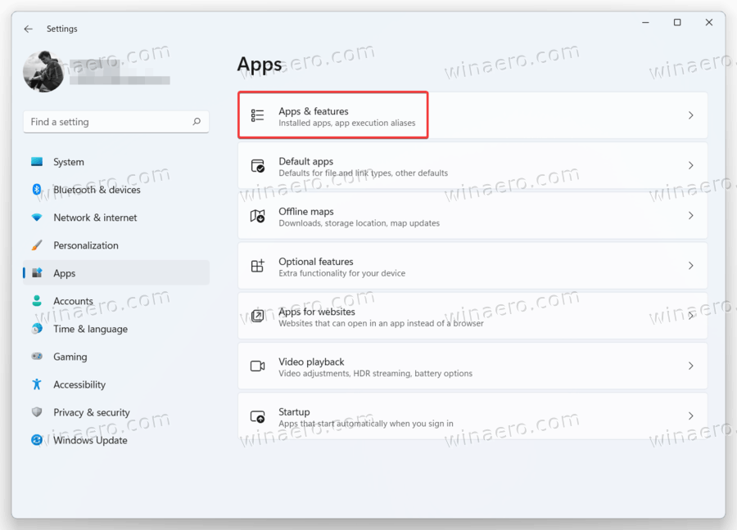Image resolution: width=737 pixels, height=530 pixels.
Task: Go to Network & internet
Action: [116, 218]
